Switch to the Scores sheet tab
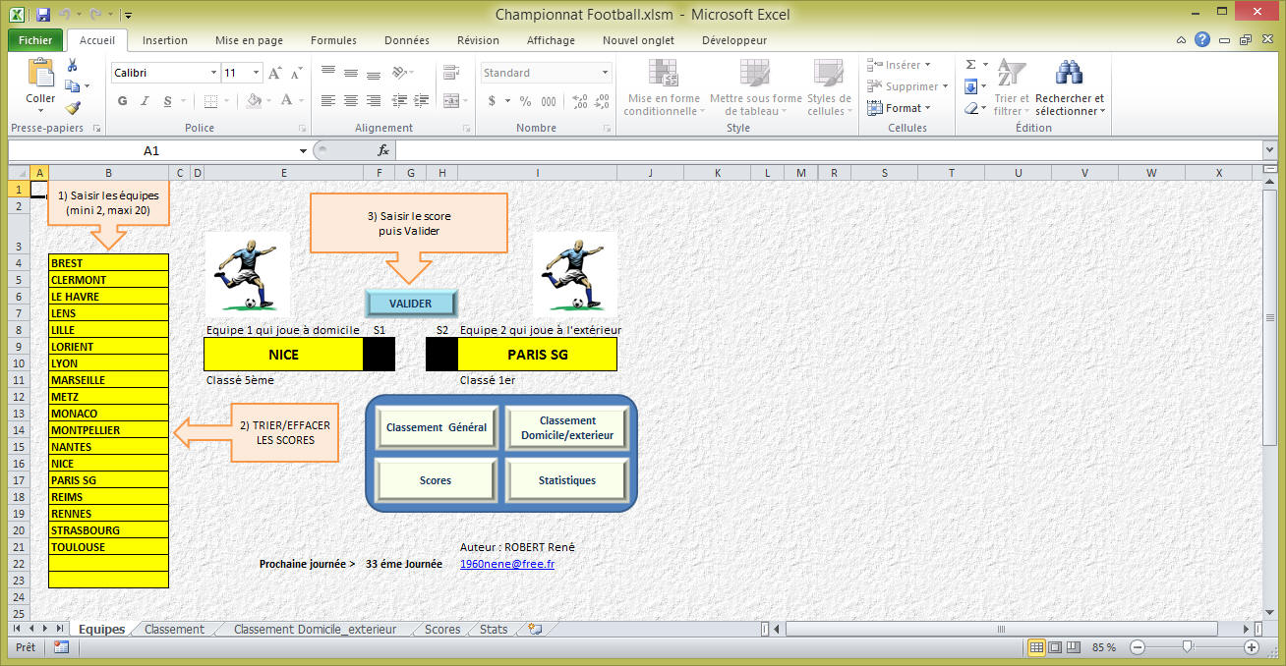The width and height of the screenshot is (1286, 666). [442, 629]
